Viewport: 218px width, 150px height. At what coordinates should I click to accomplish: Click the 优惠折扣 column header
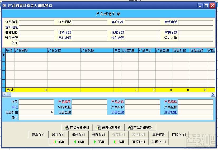[181, 50]
